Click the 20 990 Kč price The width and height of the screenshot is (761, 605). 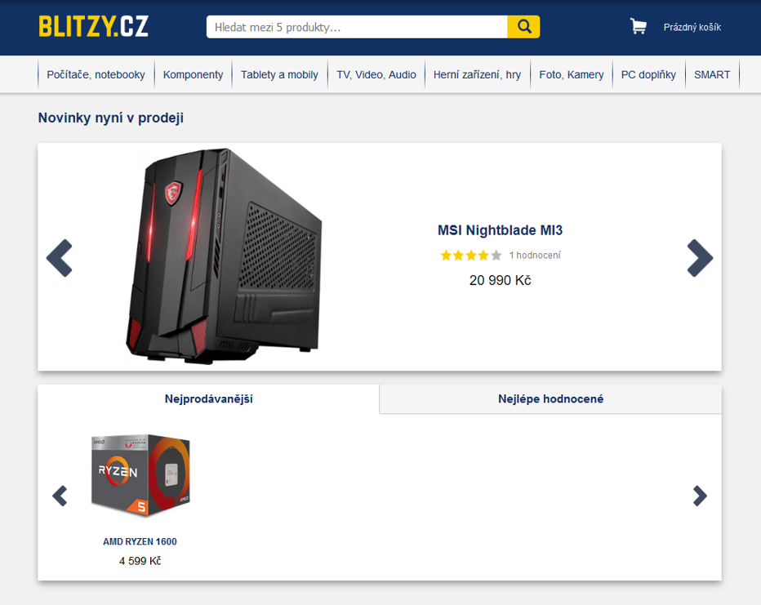click(x=500, y=280)
